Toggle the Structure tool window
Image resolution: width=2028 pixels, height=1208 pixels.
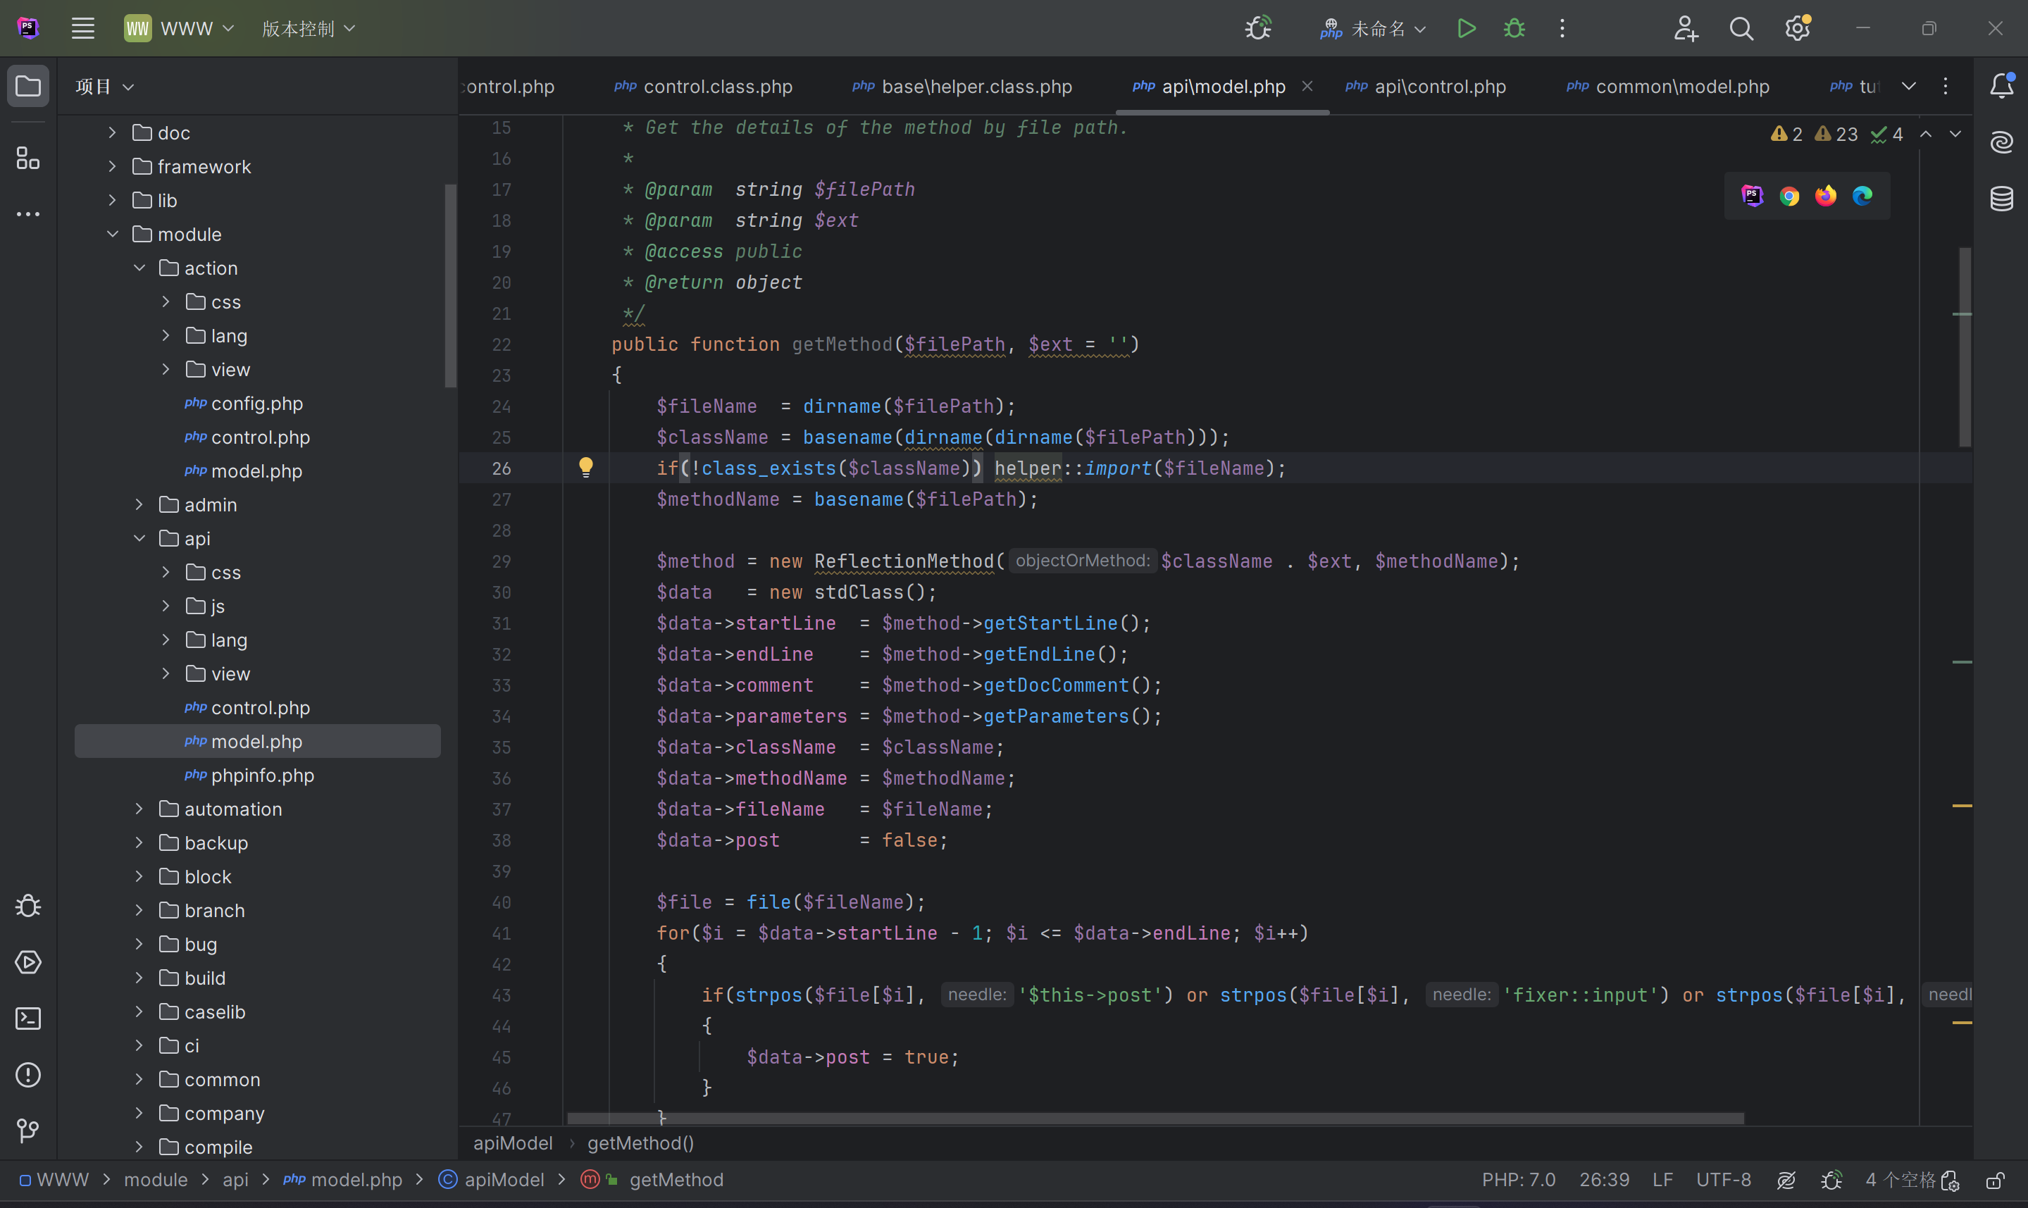[27, 158]
